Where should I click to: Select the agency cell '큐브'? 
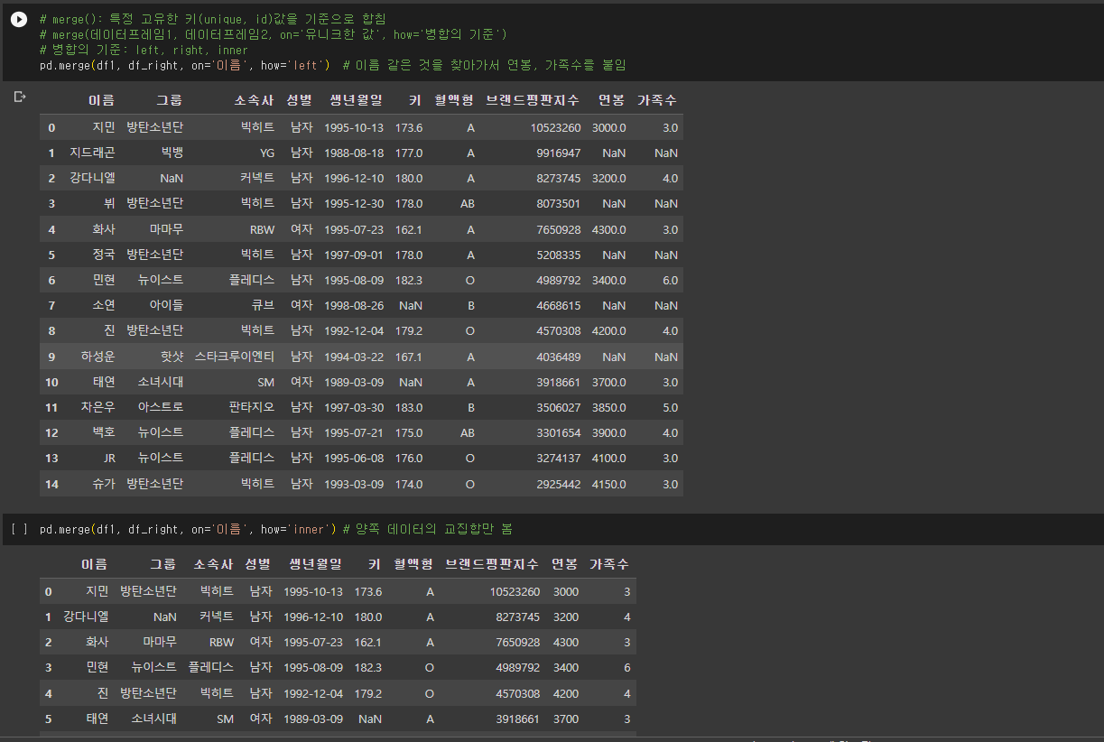[x=264, y=306]
